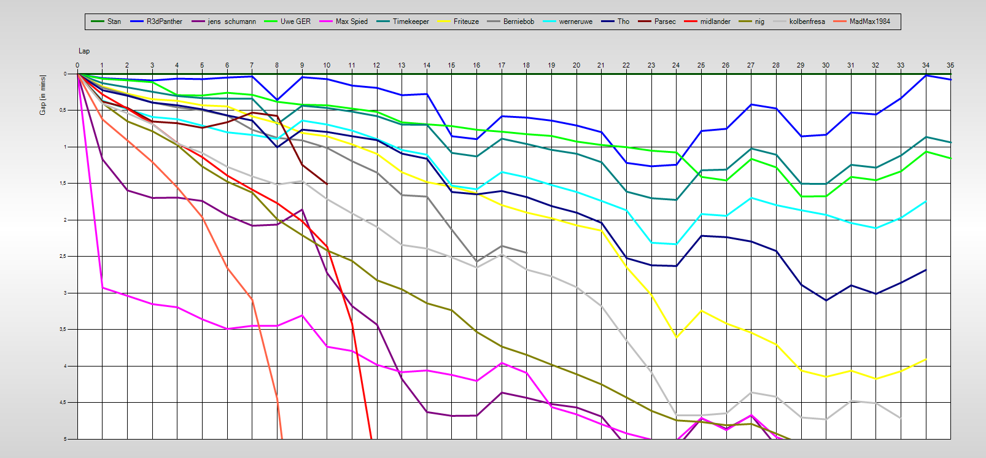
Task: Click the midlander legend label
Action: 715,21
